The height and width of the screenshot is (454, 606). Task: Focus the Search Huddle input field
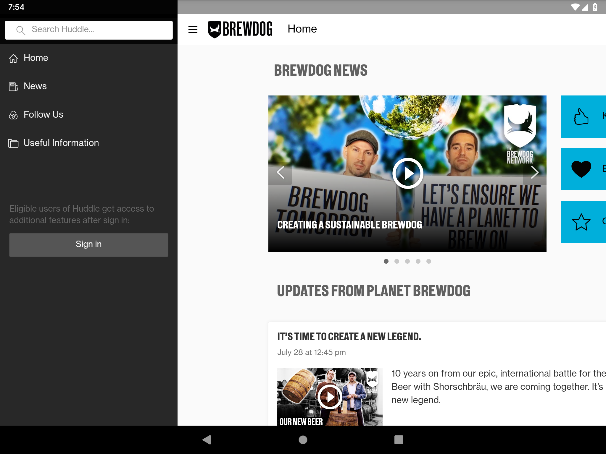(89, 30)
